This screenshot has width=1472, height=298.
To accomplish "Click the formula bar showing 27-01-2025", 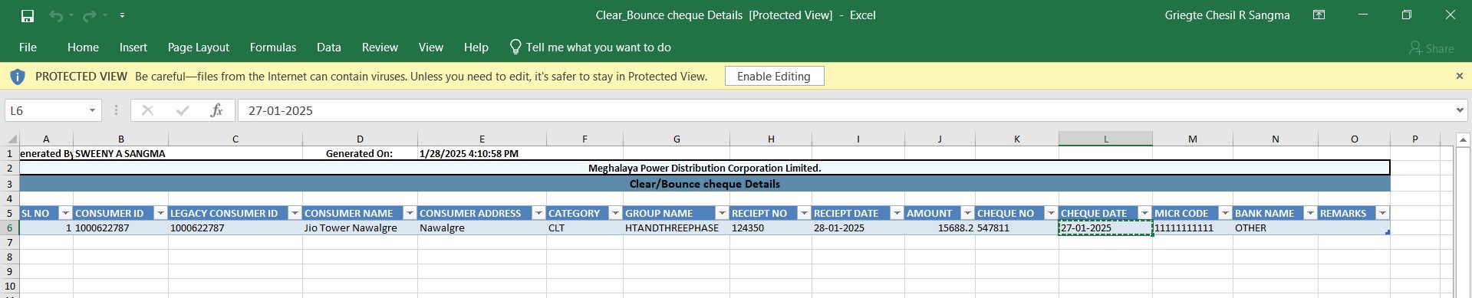I will [x=844, y=110].
